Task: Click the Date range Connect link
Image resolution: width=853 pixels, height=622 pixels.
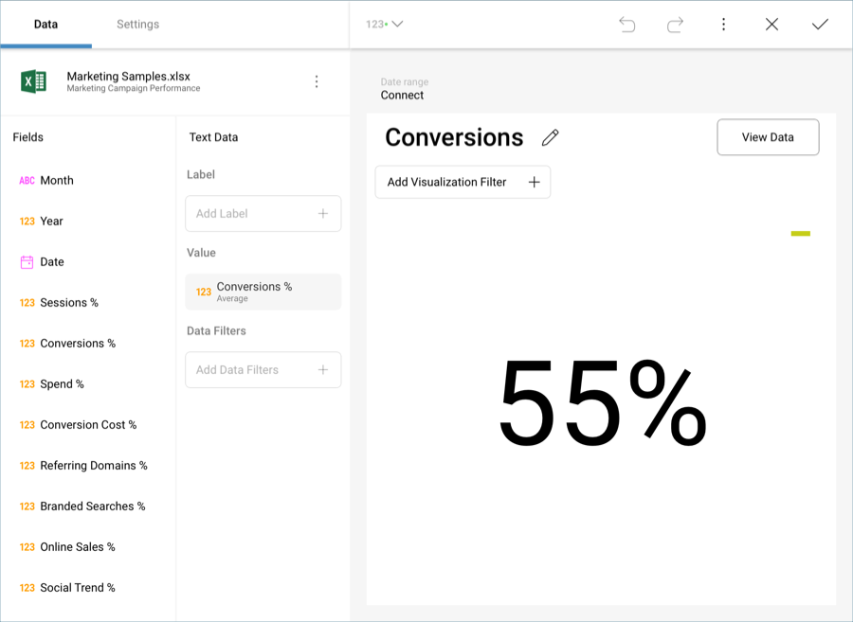Action: [x=402, y=95]
